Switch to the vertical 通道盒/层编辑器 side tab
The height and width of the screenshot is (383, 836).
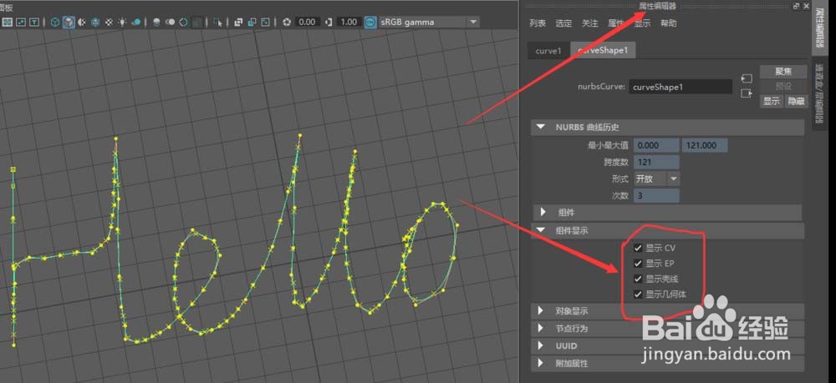pyautogui.click(x=819, y=93)
